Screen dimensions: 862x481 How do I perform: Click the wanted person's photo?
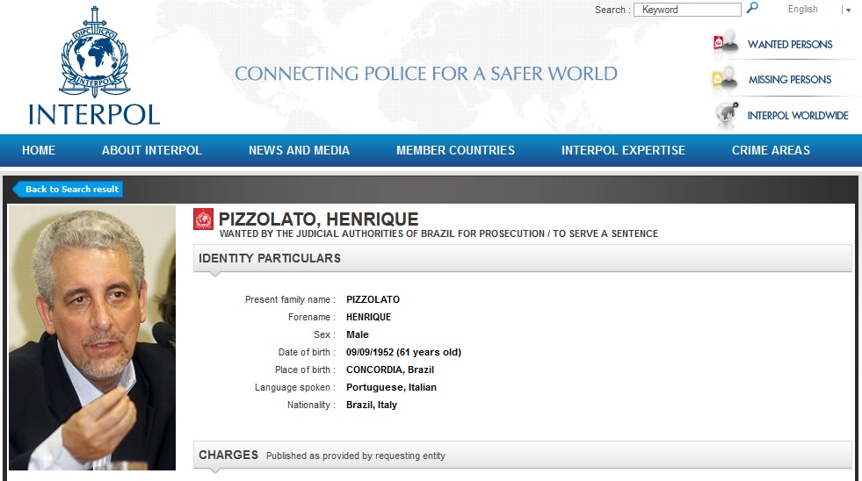point(92,338)
